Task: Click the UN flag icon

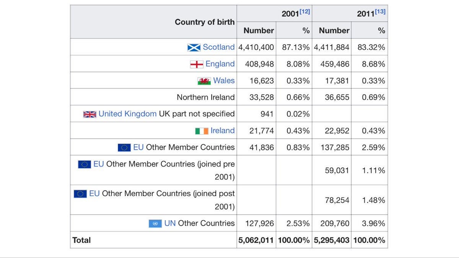Action: 155,224
